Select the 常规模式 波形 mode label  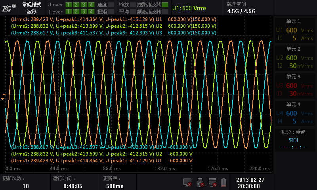tap(31, 8)
